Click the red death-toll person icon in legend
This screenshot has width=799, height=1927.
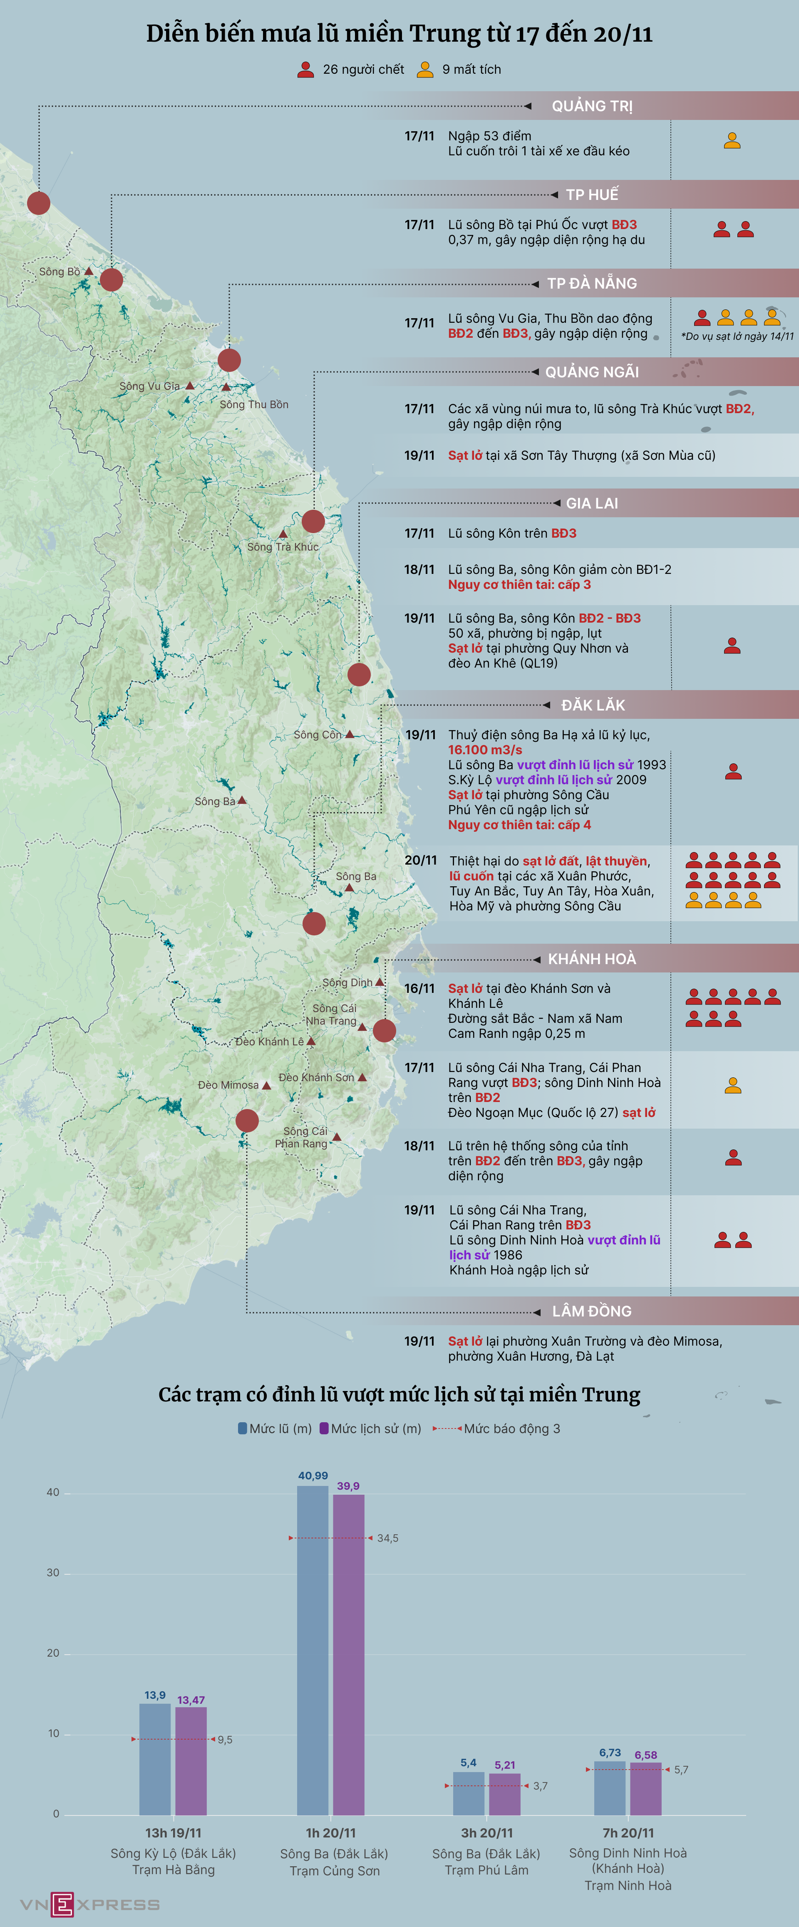[306, 70]
